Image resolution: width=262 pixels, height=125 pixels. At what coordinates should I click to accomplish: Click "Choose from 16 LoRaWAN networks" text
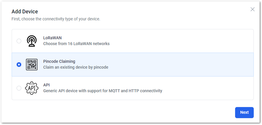point(76,44)
